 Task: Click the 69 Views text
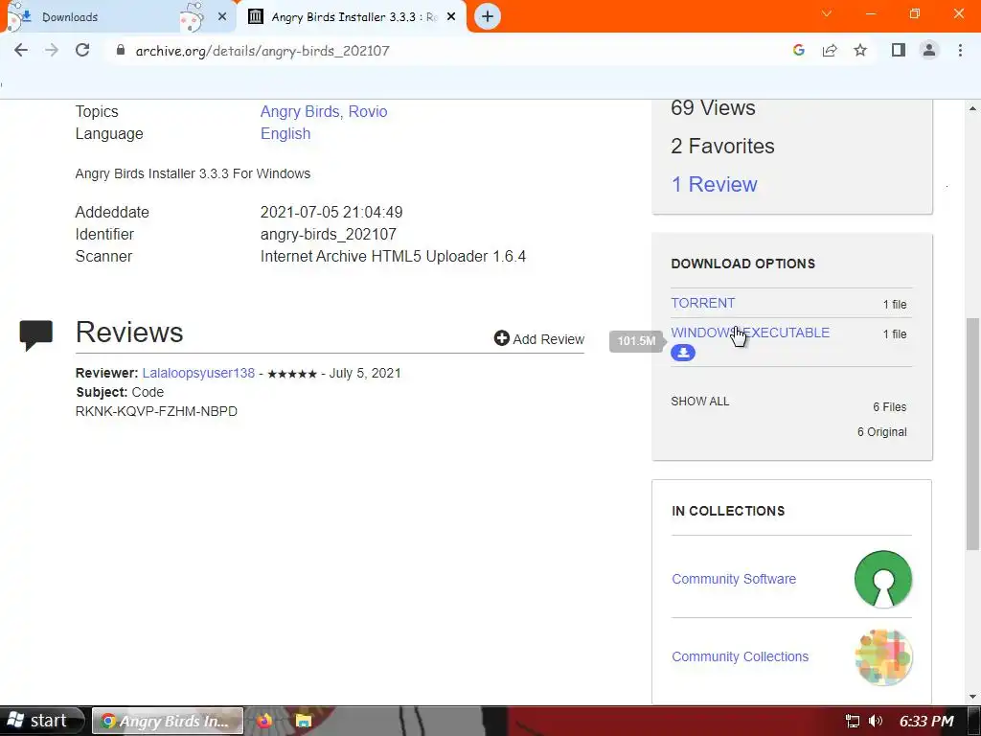[x=713, y=107]
